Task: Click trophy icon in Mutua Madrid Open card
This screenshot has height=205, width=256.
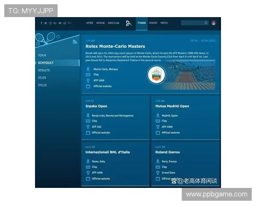Action: coord(158,127)
